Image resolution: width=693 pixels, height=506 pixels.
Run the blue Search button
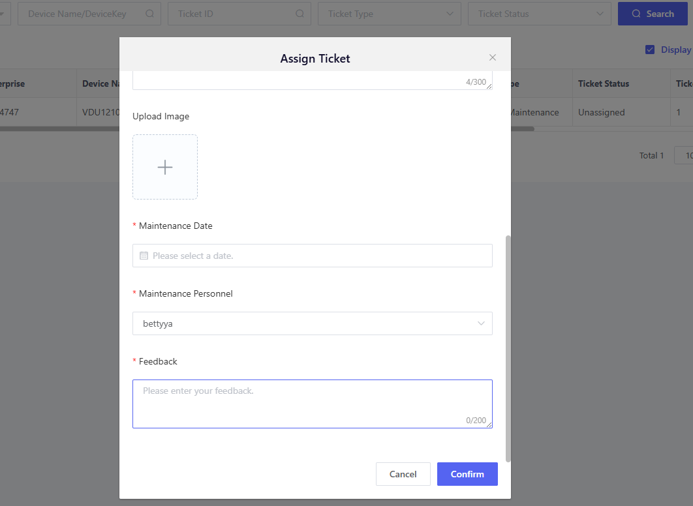click(653, 14)
